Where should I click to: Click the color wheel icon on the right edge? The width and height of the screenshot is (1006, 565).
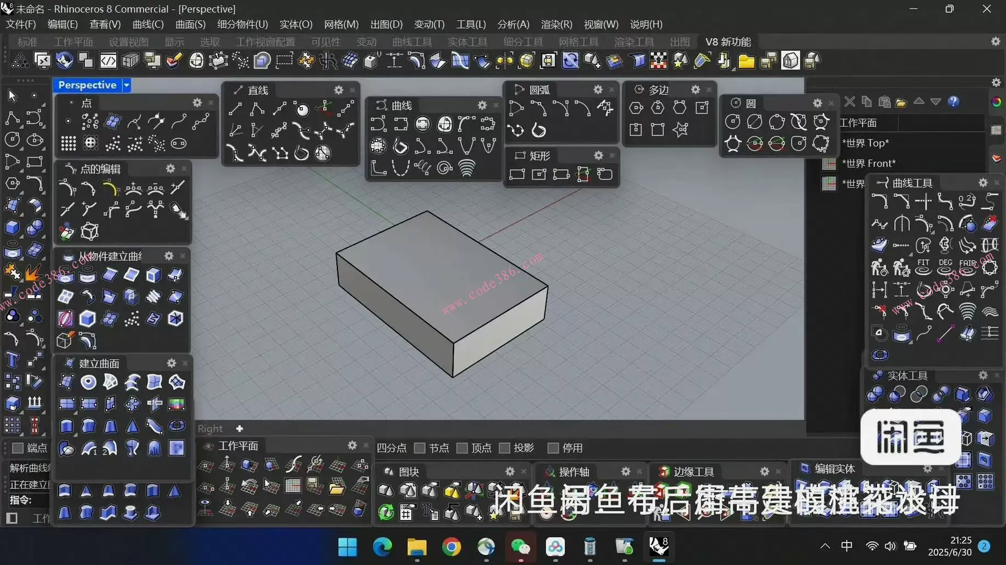pos(996,102)
